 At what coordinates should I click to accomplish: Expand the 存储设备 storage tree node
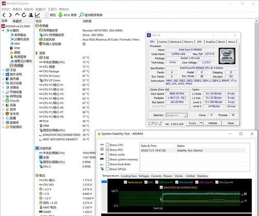(x=3, y=92)
